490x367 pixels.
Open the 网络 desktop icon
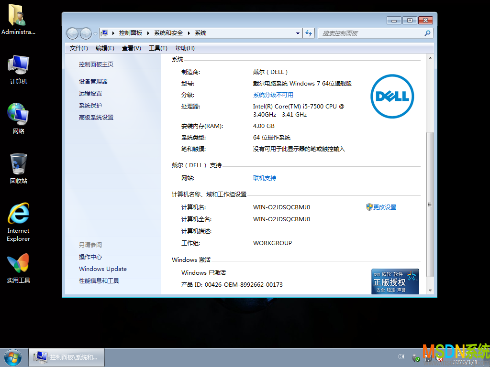click(18, 119)
